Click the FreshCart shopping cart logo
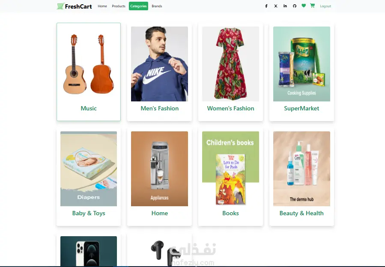The height and width of the screenshot is (267, 385). 74,6
